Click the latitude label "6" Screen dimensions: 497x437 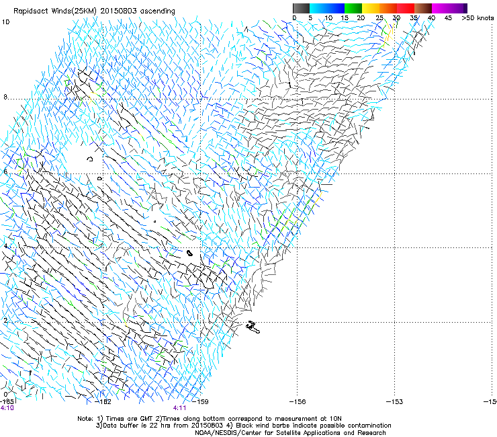pyautogui.click(x=5, y=171)
